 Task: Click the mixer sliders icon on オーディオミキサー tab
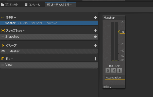pos(48,5)
